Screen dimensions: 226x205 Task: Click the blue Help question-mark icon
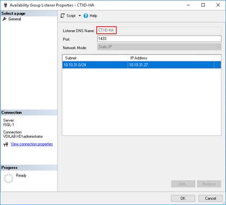point(86,16)
